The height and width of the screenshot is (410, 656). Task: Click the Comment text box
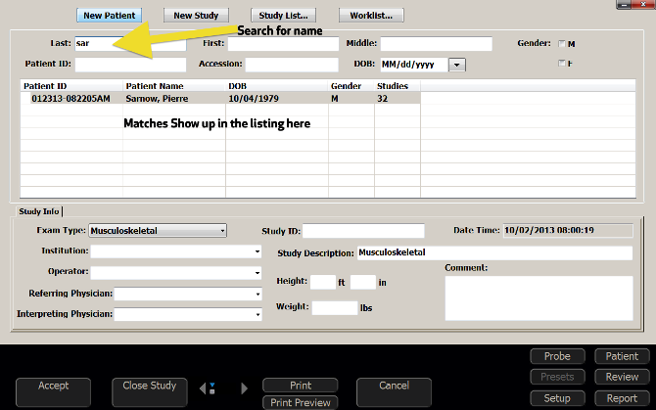539,298
